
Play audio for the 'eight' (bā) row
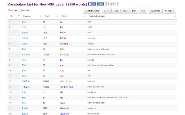click(x=25, y=27)
